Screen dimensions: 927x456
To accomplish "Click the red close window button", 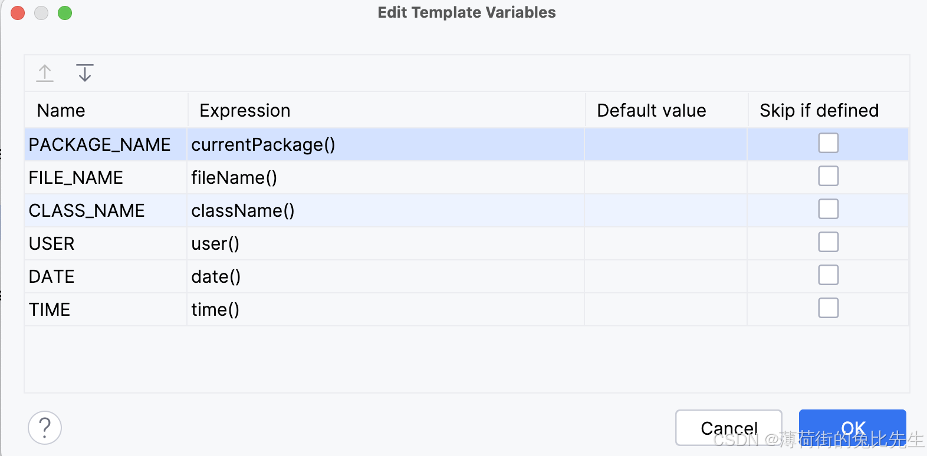I will click(18, 13).
